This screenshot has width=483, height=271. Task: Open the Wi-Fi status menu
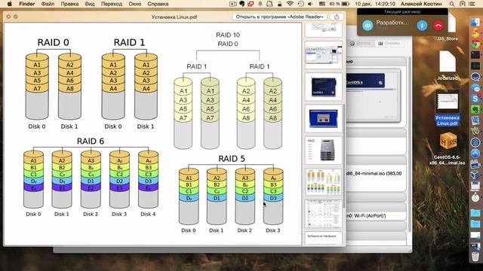[x=290, y=4]
